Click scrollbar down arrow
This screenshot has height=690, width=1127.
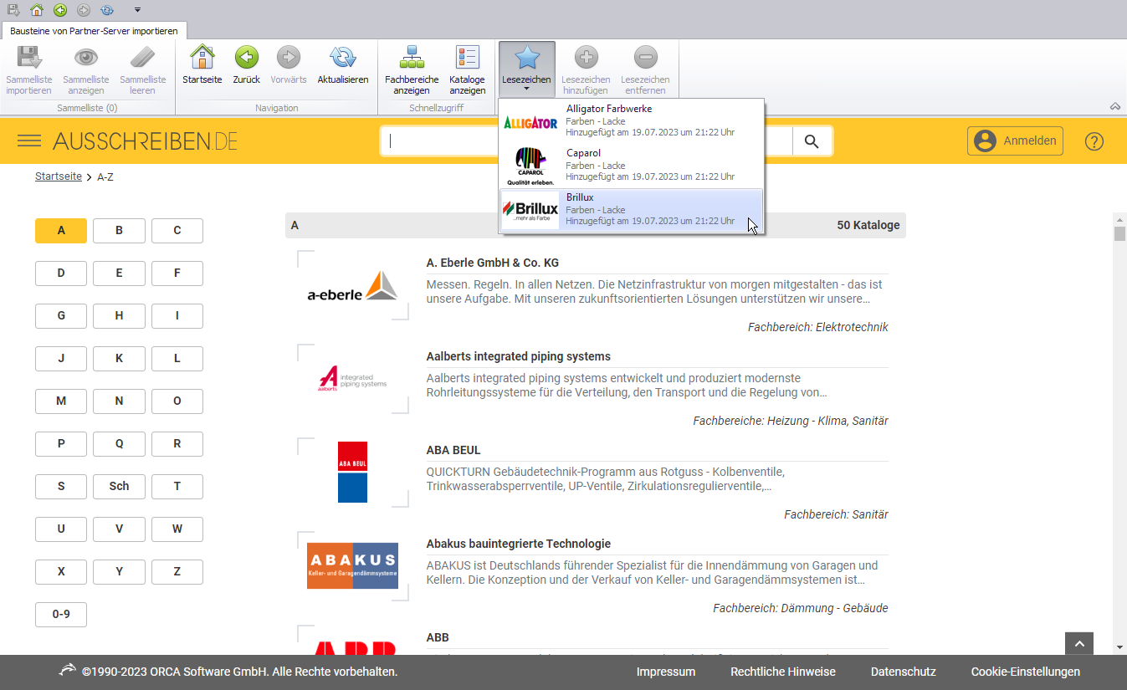click(x=1119, y=647)
